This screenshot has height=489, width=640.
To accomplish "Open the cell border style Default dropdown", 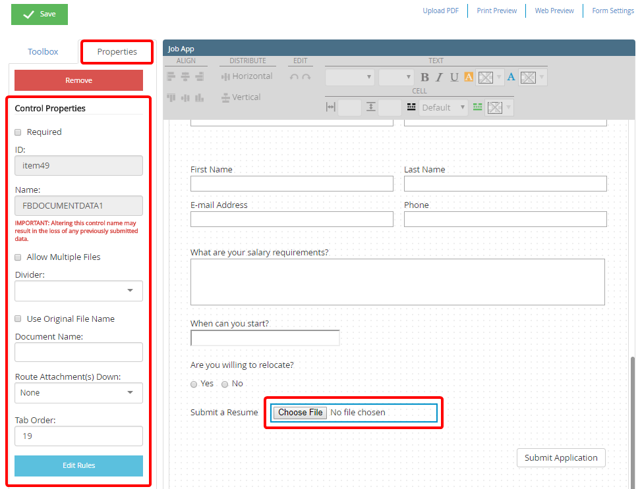I will tap(443, 107).
